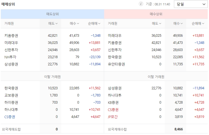Click the left 이탈 거래원 subheader
209x135 pixels.
[x=52, y=77]
